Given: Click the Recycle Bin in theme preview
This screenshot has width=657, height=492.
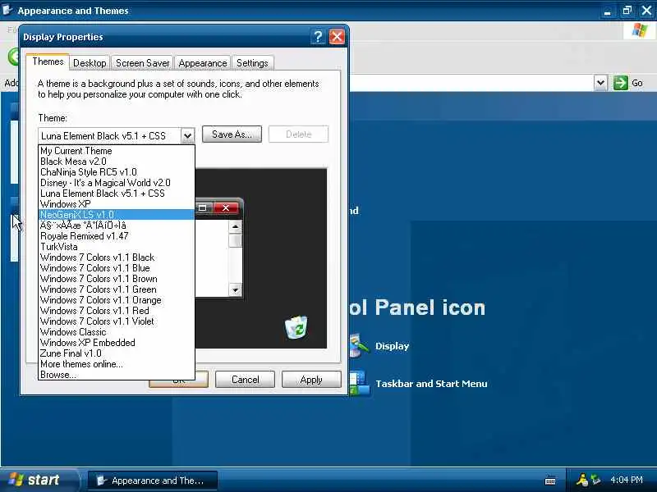Looking at the screenshot, I should (296, 327).
